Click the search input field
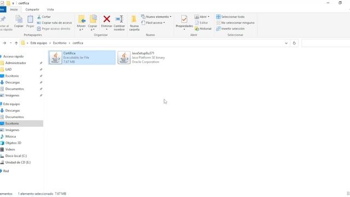The image size is (350, 197). pyautogui.click(x=325, y=43)
